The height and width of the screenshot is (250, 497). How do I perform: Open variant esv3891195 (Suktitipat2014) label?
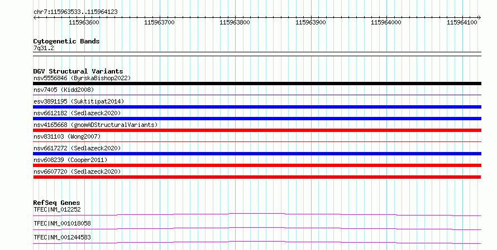[79, 101]
